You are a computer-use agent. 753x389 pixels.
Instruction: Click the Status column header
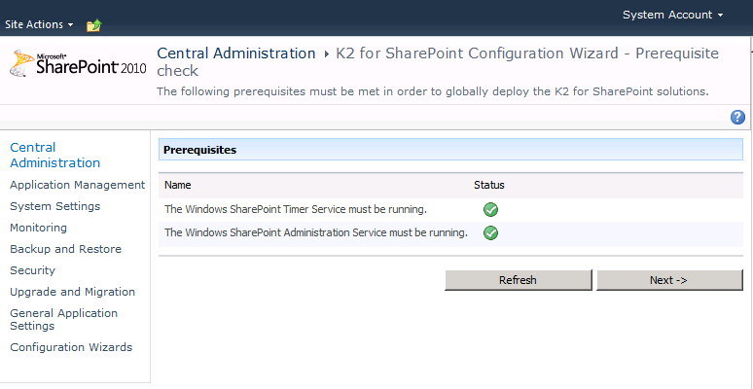pos(489,185)
